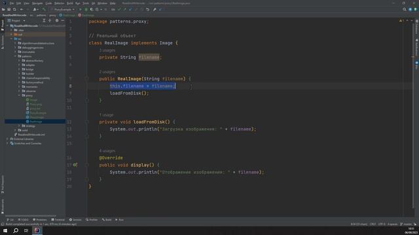Viewport: 419px width, 235px height.
Task: Collapse the src folder in project tree
Action: pyautogui.click(x=12, y=39)
